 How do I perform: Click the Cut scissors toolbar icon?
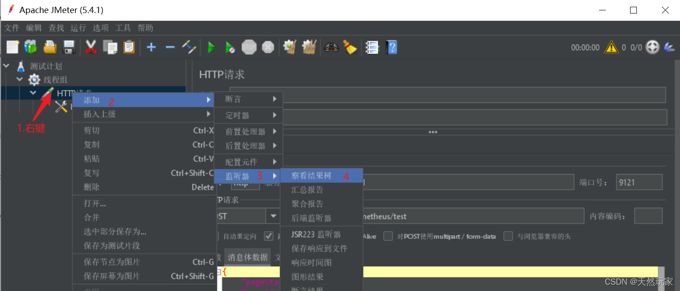pos(91,47)
